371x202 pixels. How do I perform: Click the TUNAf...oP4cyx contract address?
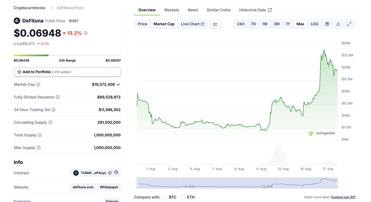pos(93,173)
